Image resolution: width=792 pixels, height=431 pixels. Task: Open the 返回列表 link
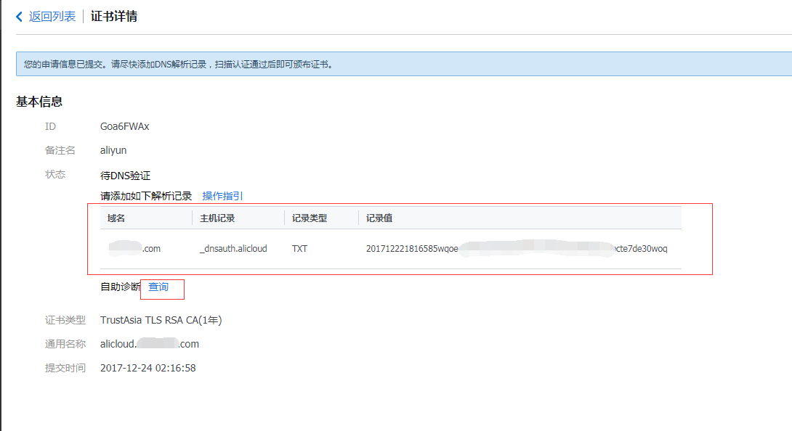pos(52,17)
